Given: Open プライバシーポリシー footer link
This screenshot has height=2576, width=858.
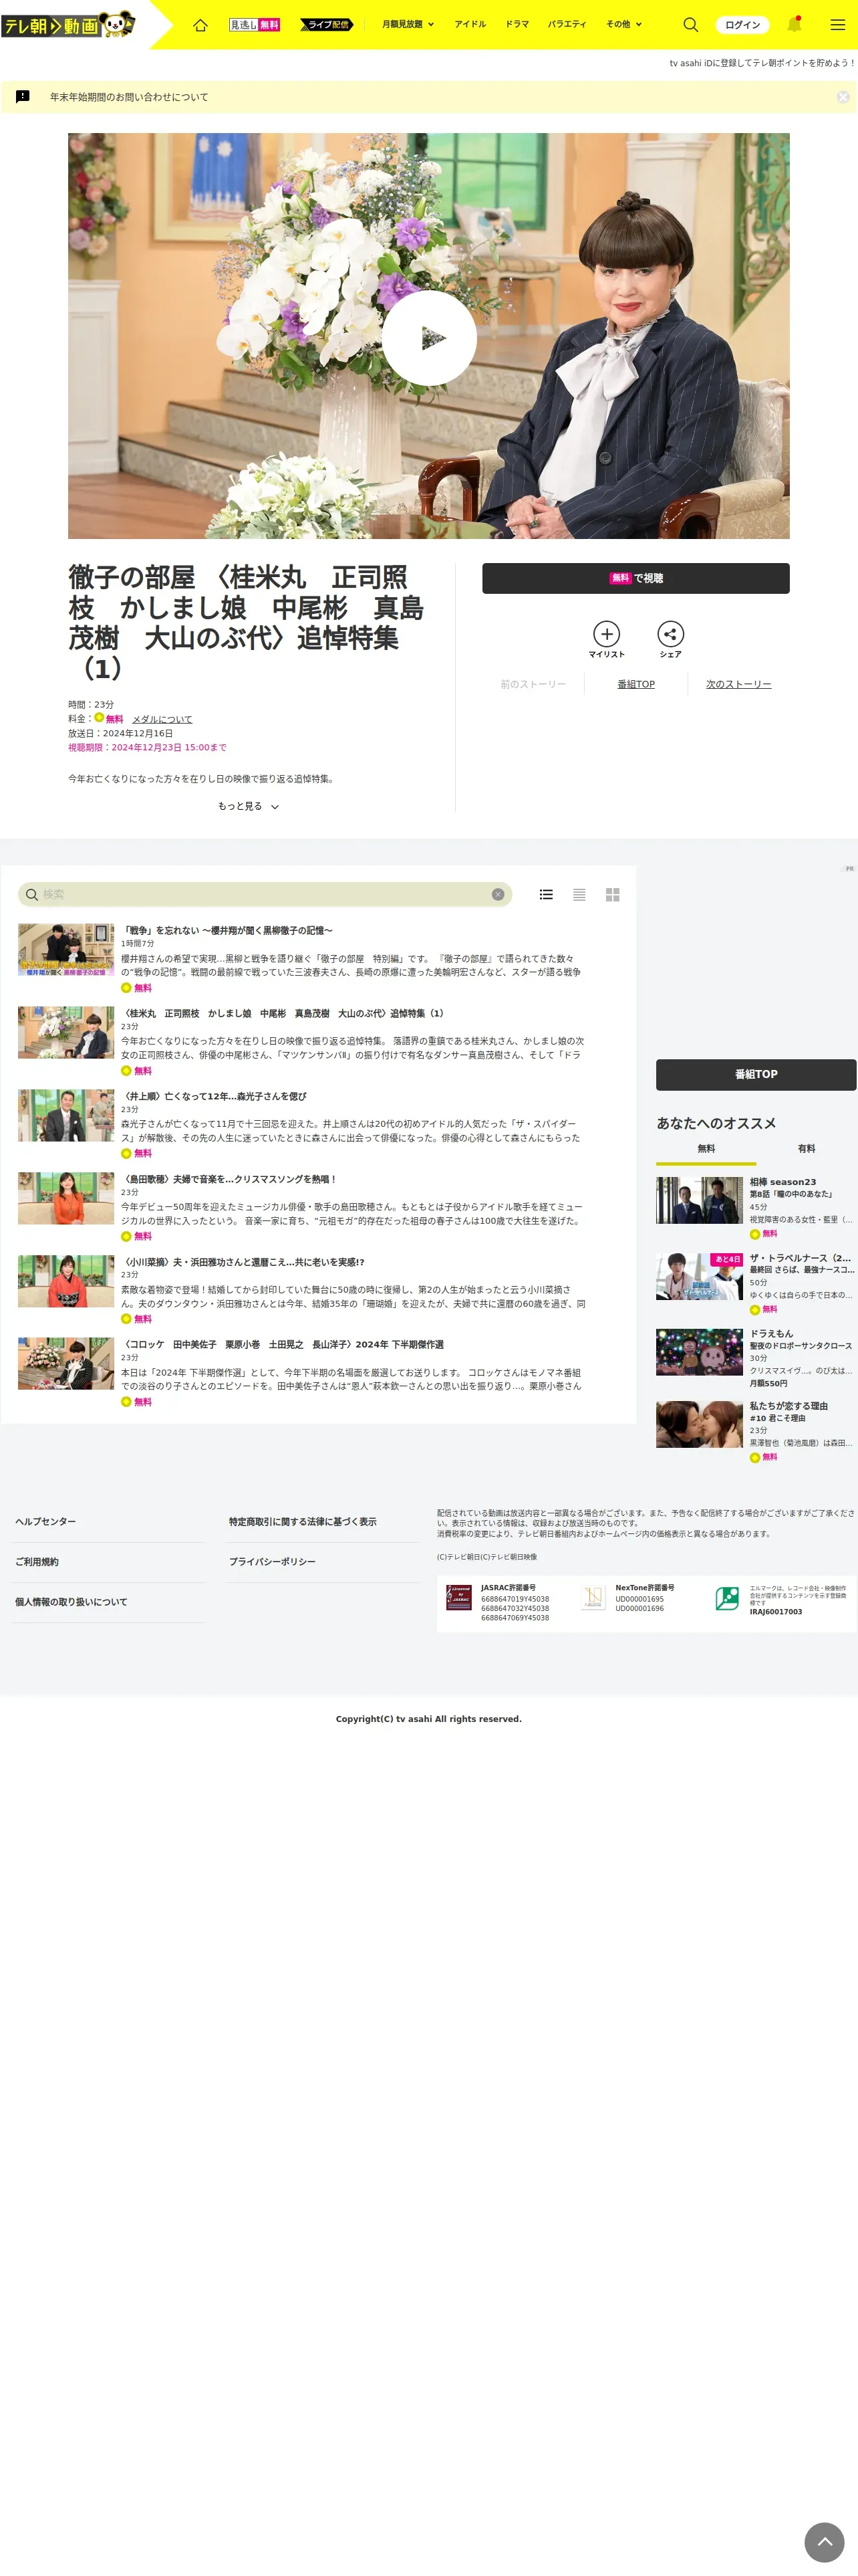Looking at the screenshot, I should click(x=272, y=1561).
